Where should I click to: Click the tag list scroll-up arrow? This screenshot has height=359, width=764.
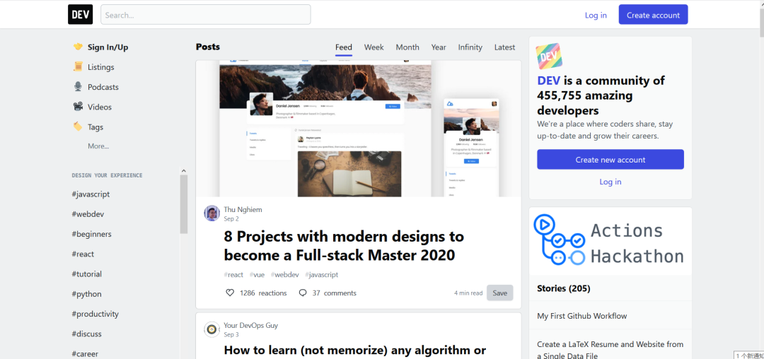pyautogui.click(x=184, y=171)
